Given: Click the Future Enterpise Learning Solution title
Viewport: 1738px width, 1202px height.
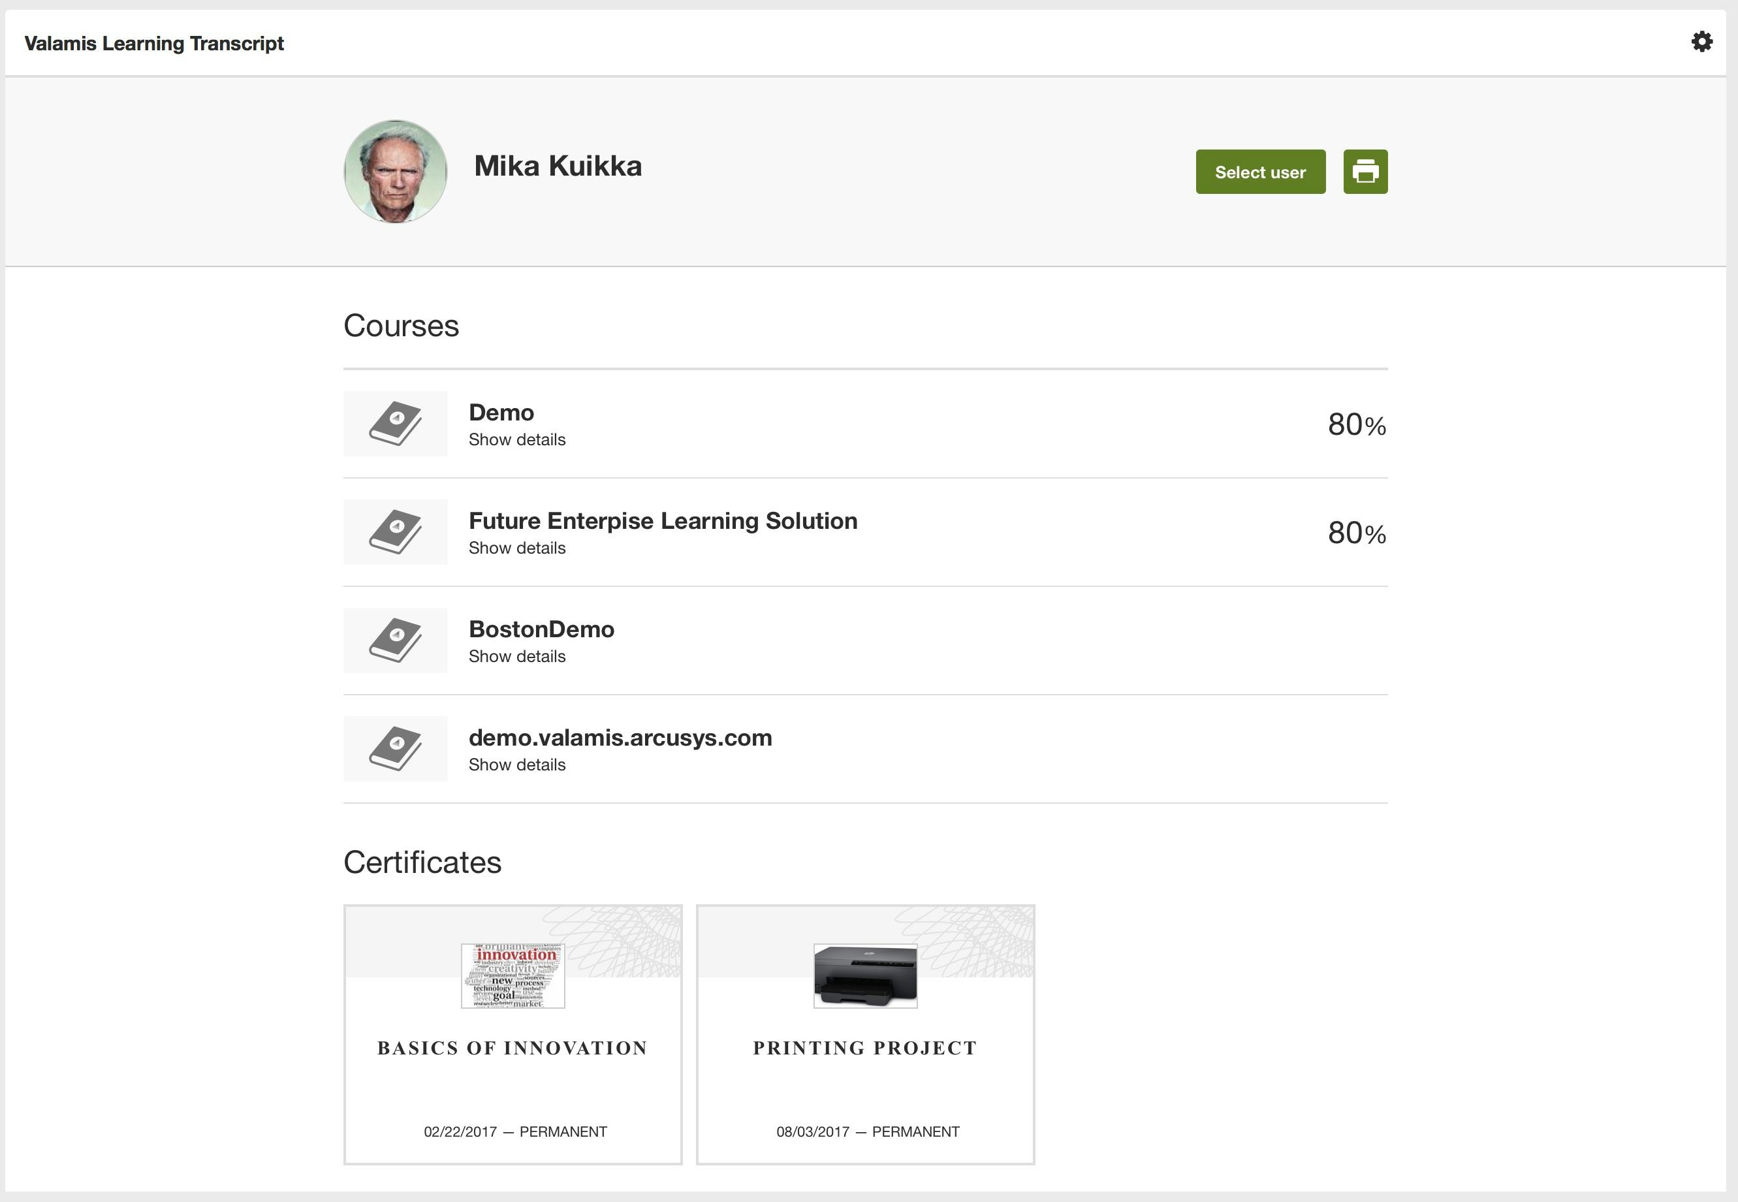Looking at the screenshot, I should click(x=663, y=520).
